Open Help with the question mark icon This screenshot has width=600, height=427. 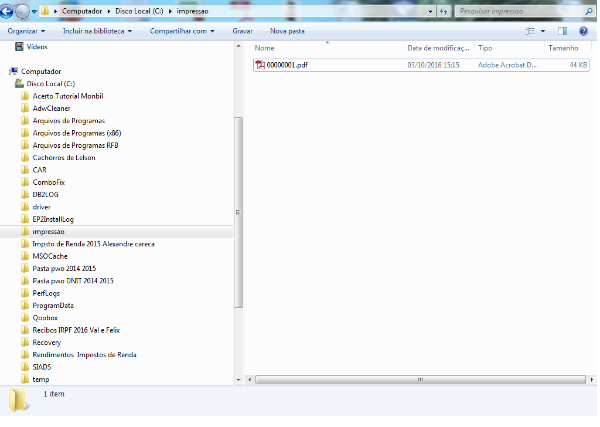point(583,31)
